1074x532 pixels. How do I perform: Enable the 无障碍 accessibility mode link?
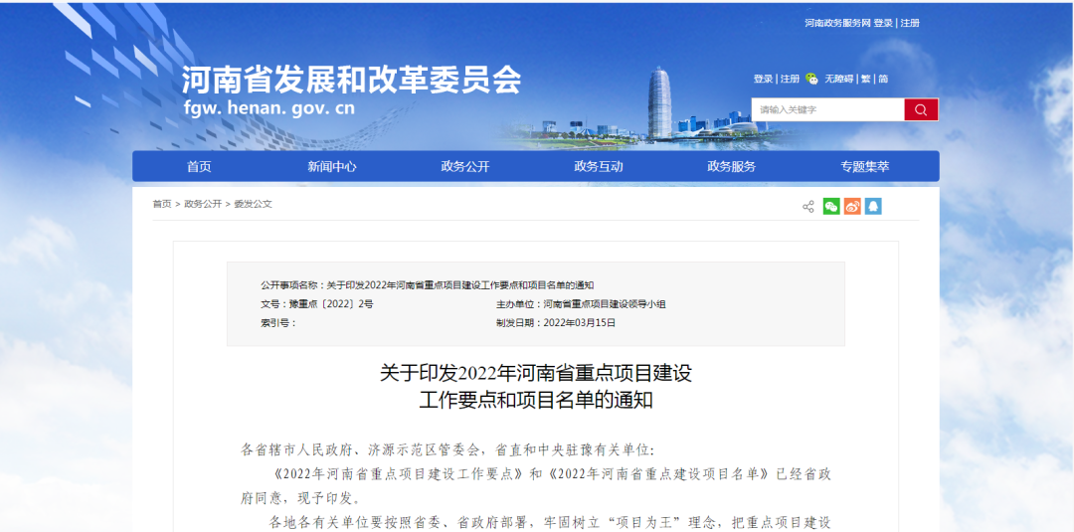838,79
